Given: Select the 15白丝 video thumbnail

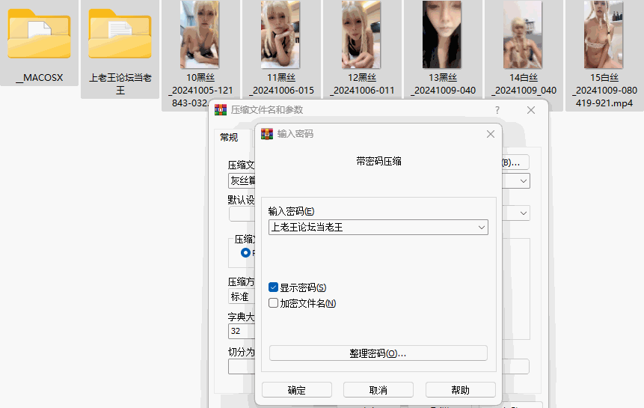Looking at the screenshot, I should [x=604, y=34].
